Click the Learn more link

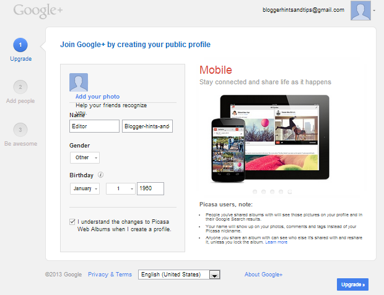pos(276,242)
